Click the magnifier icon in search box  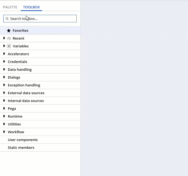(7, 19)
